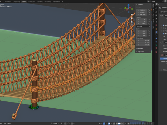Switch to the Compositing workspace tab
Viewport: 167px width, 125px height.
(16, 2)
